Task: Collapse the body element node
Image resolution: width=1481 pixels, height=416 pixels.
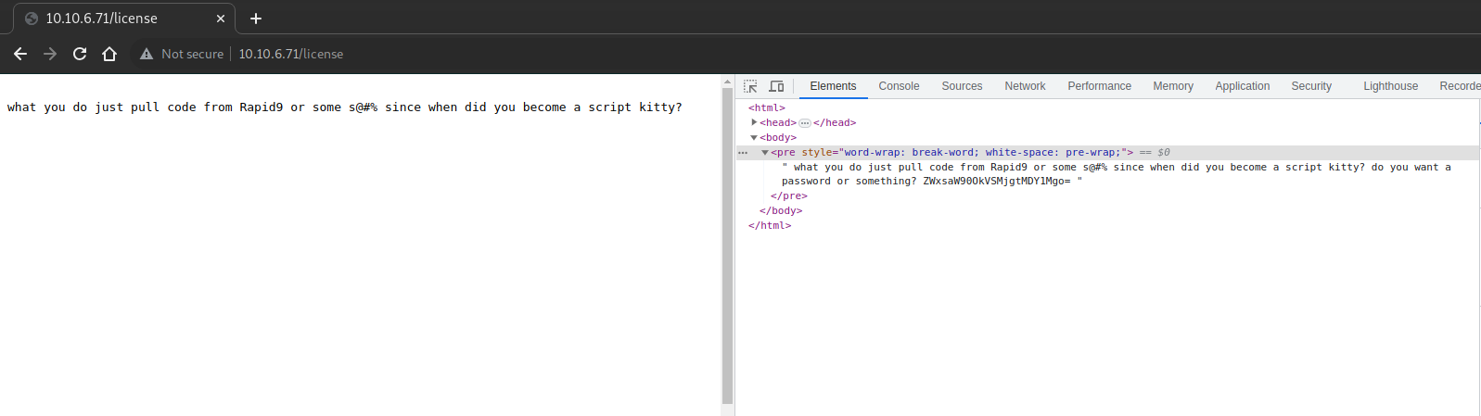Action: tap(754, 137)
